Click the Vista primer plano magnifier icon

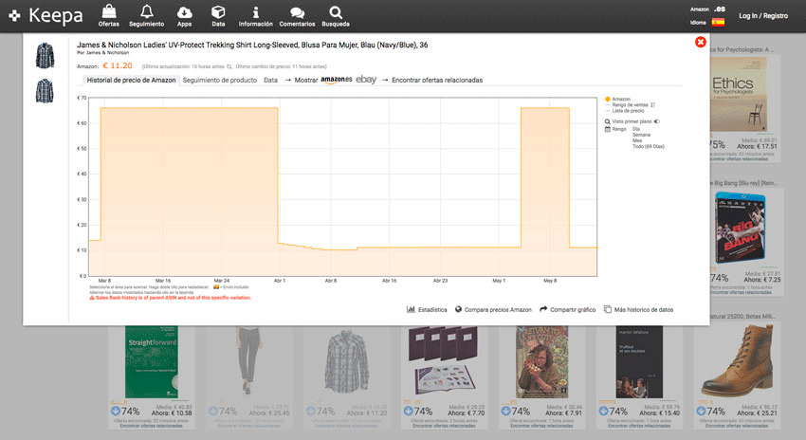pos(608,121)
